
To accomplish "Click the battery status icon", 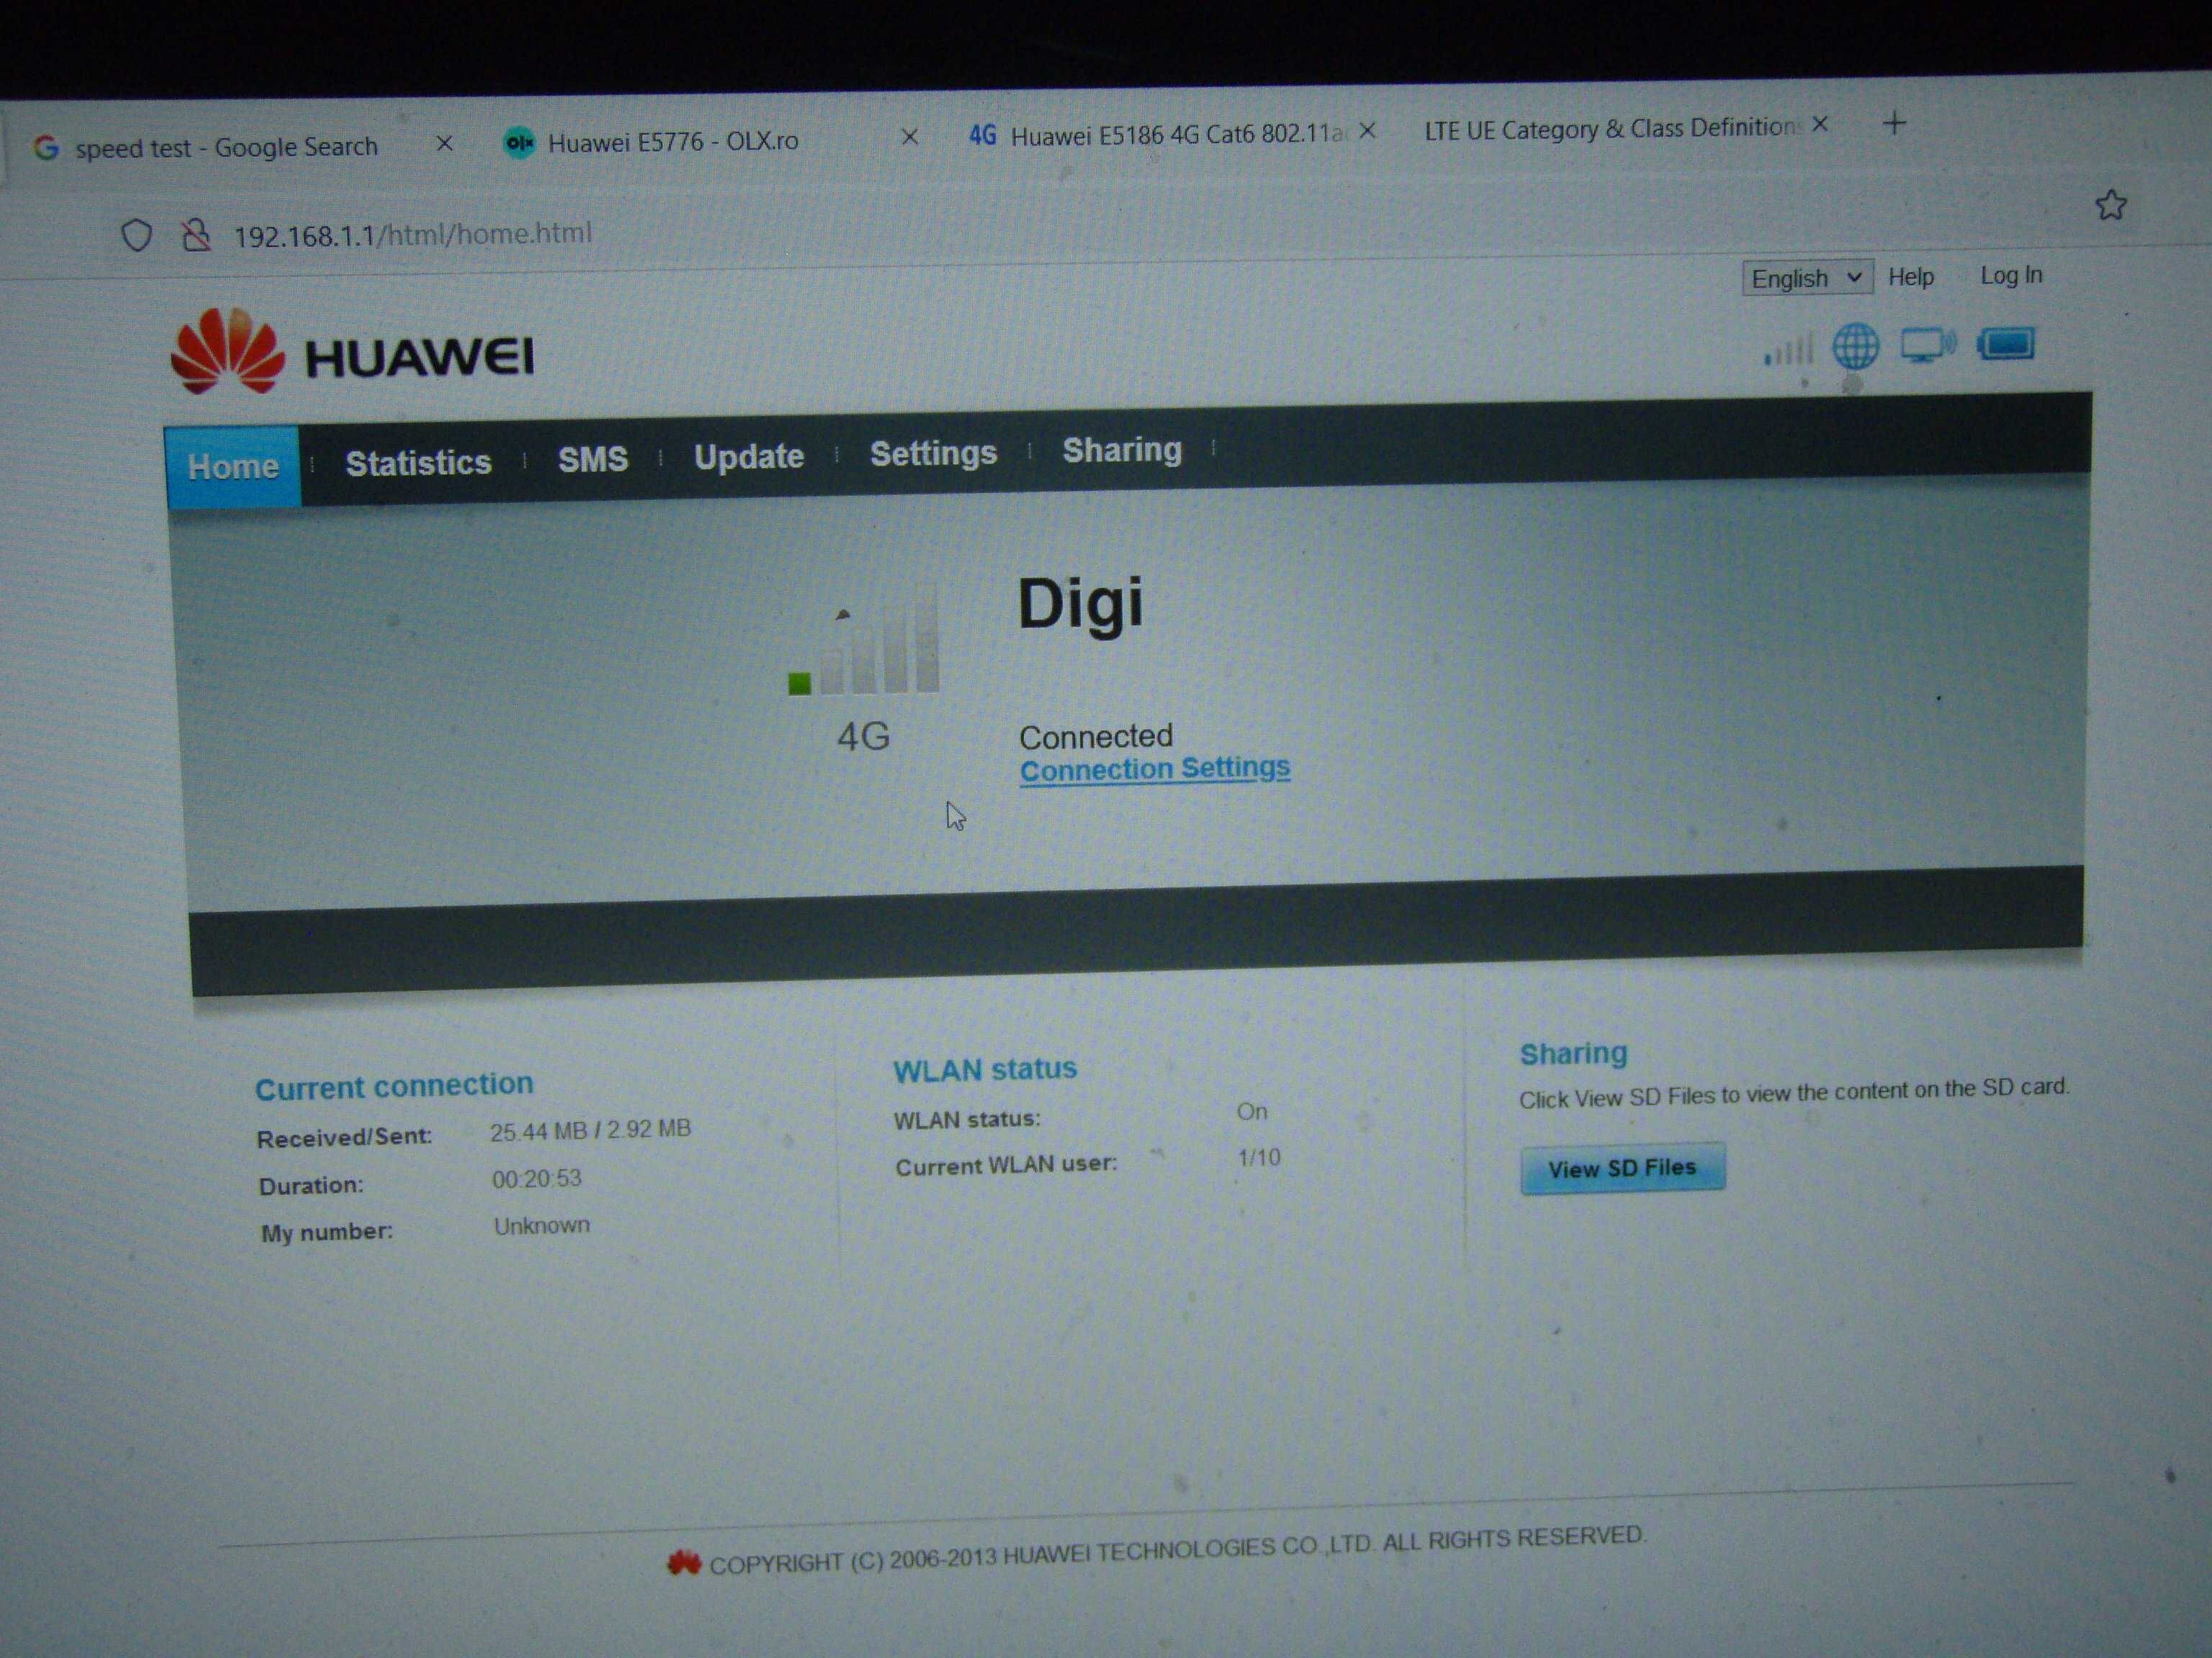I will (2006, 344).
